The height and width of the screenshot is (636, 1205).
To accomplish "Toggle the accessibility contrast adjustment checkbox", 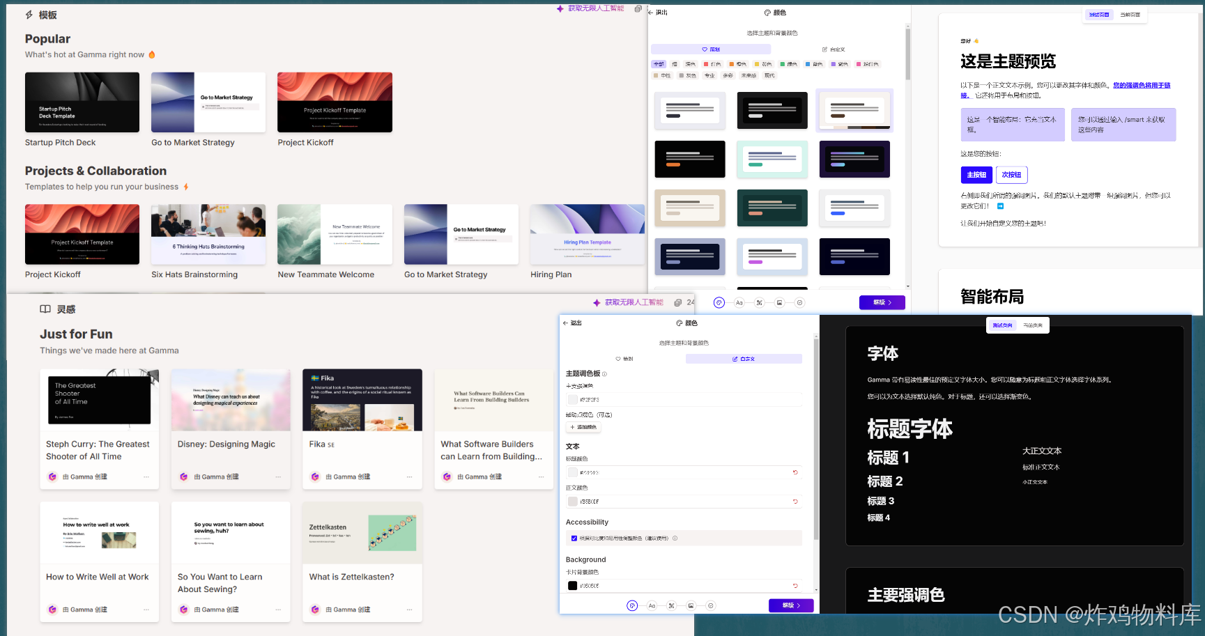I will 574,538.
